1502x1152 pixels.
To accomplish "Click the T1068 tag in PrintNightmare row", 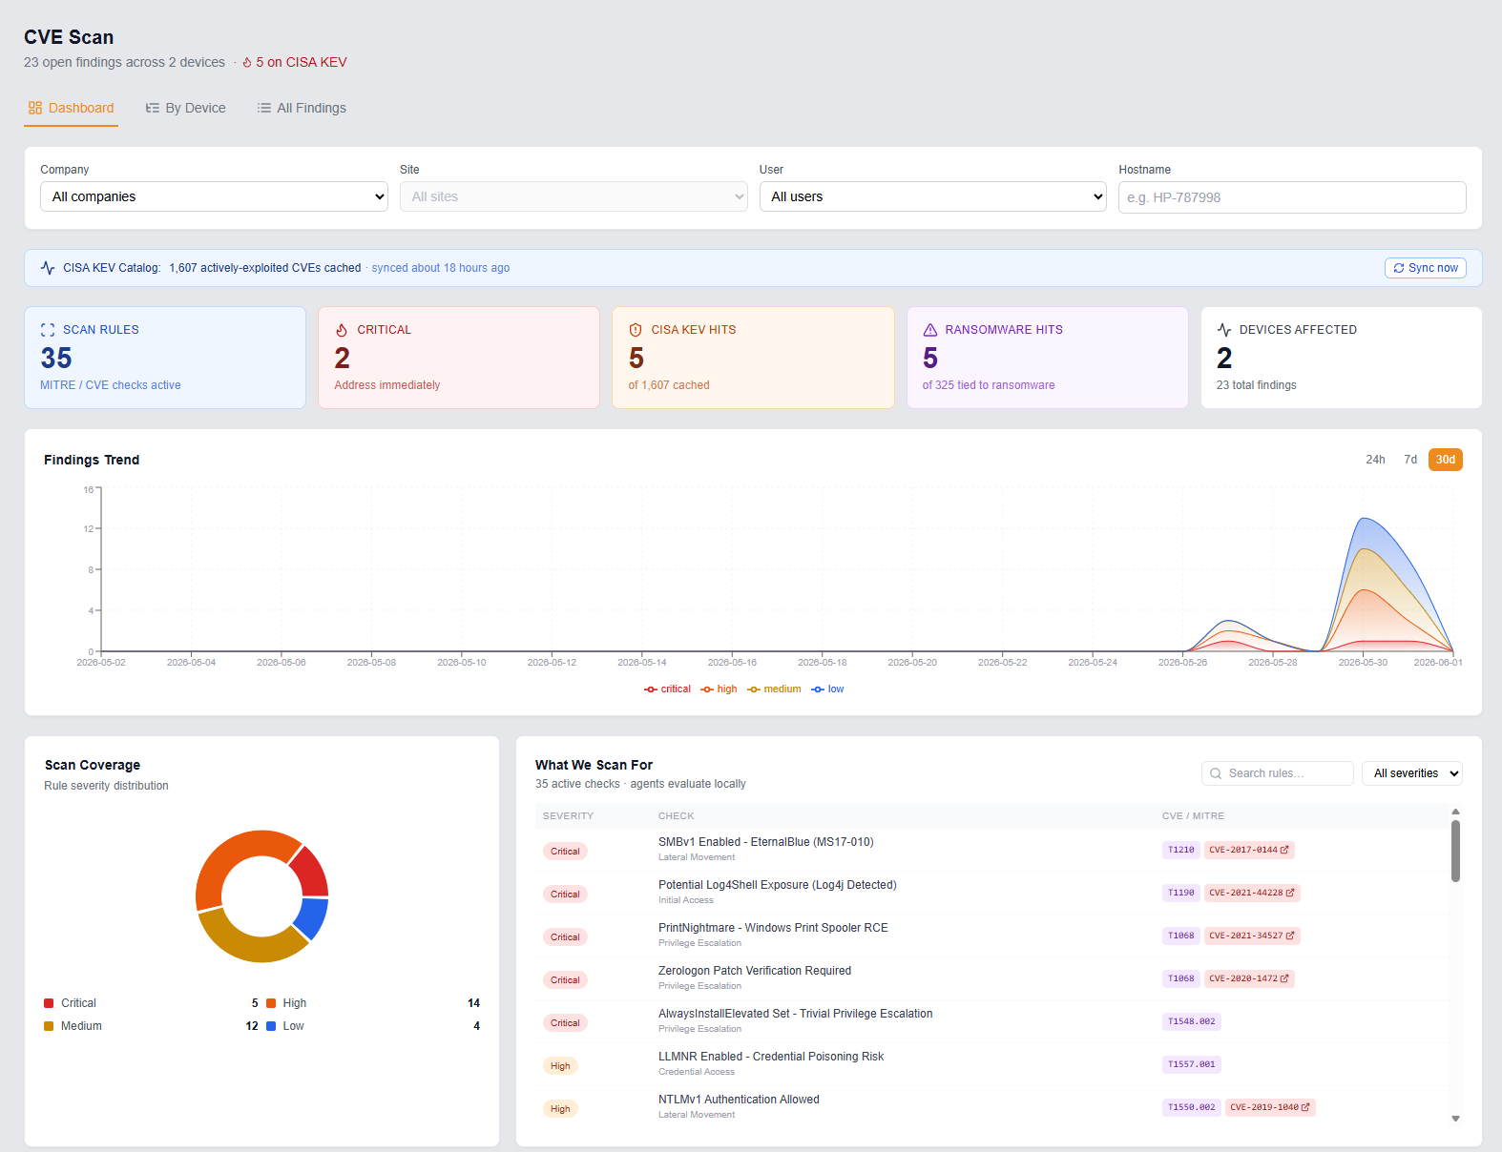I will (x=1181, y=936).
